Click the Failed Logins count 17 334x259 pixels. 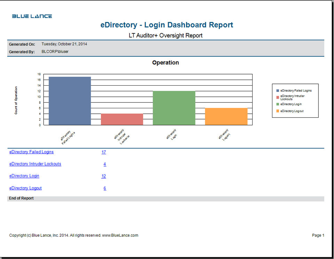(x=104, y=152)
